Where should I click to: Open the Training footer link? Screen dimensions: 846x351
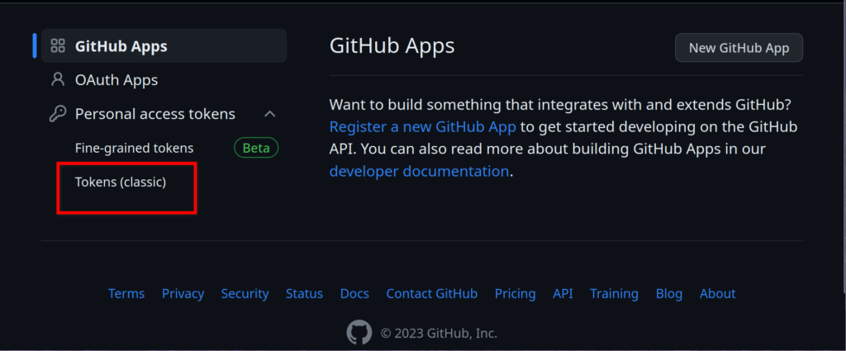[x=614, y=293]
